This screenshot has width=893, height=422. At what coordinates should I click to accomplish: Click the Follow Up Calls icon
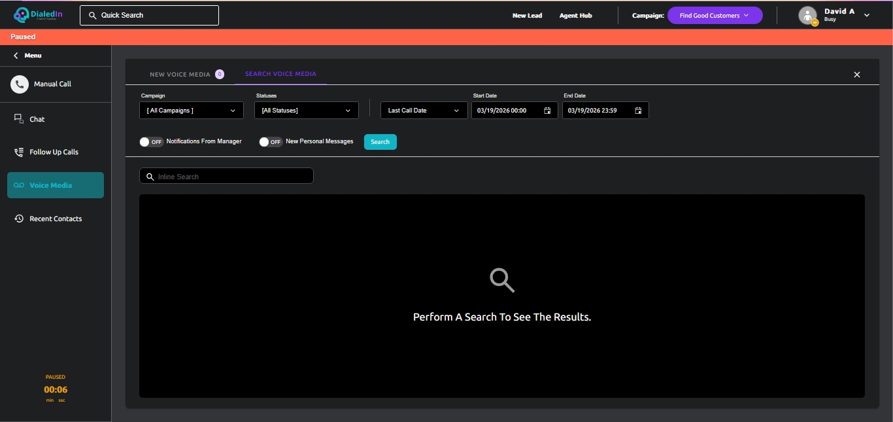pyautogui.click(x=19, y=152)
